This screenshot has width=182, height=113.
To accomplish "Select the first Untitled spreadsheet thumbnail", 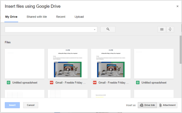I will pos(25,64).
